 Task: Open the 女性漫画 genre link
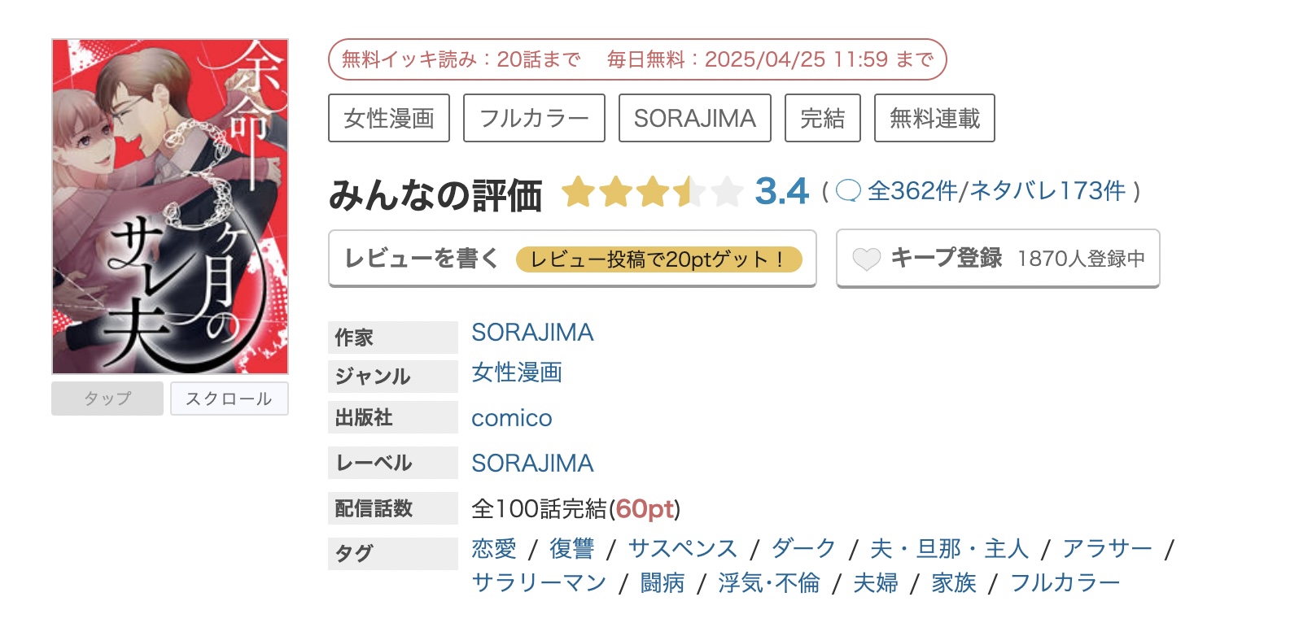(x=518, y=374)
